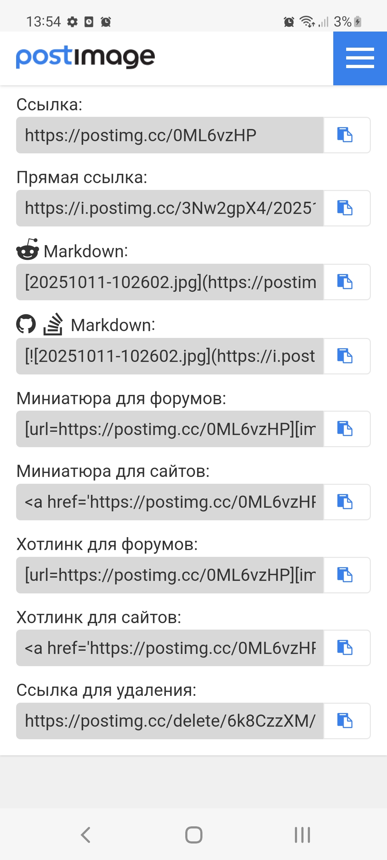Viewport: 387px width, 860px height.
Task: Click the postimage logo
Action: click(86, 57)
